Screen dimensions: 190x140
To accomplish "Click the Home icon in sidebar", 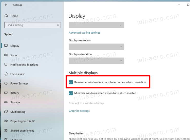I will pyautogui.click(x=6, y=16).
